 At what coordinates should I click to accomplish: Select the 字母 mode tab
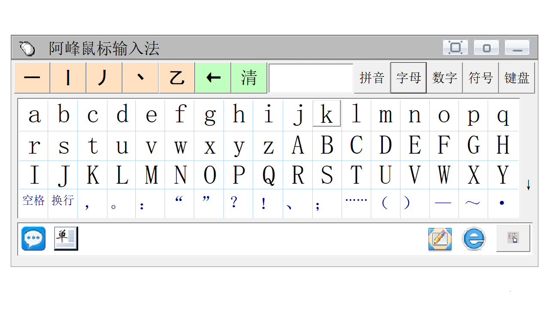click(408, 78)
